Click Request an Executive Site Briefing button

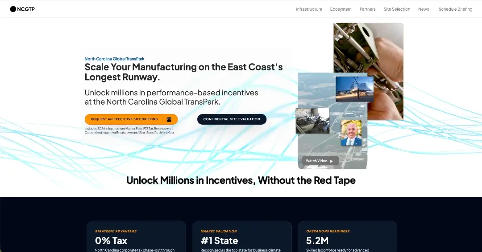(x=131, y=119)
